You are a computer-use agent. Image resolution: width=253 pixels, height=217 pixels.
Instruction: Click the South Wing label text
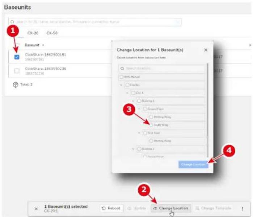click(161, 125)
